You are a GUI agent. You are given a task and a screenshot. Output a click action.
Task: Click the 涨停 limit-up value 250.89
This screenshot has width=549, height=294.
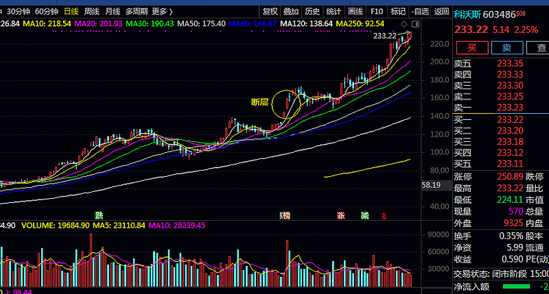tap(510, 177)
